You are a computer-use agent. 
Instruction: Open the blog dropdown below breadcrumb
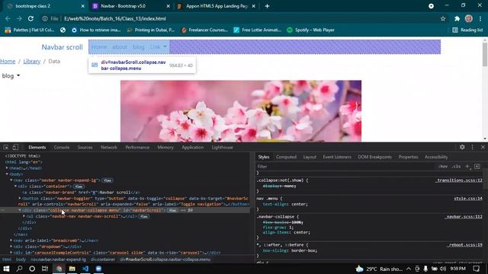pyautogui.click(x=11, y=76)
